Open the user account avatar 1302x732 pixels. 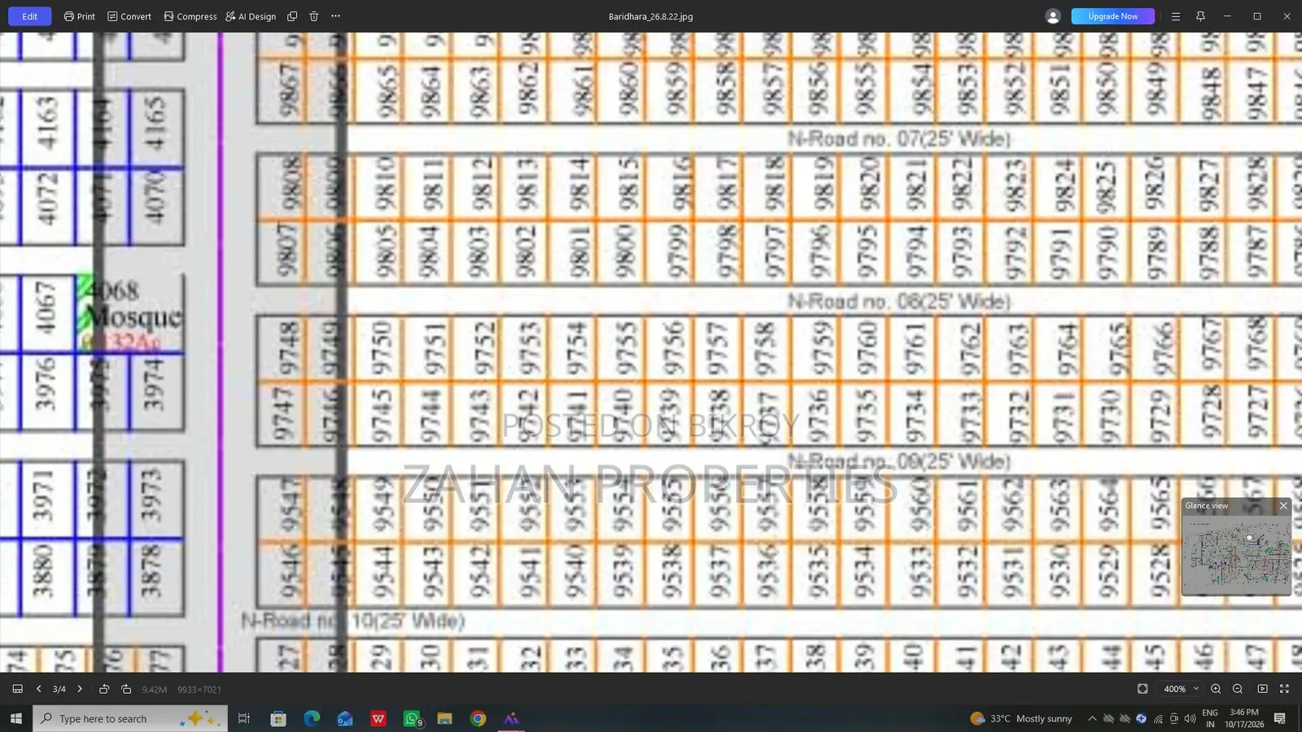click(1053, 16)
